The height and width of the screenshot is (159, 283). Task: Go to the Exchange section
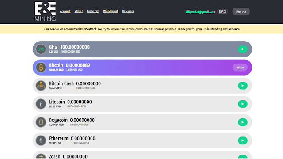click(93, 11)
